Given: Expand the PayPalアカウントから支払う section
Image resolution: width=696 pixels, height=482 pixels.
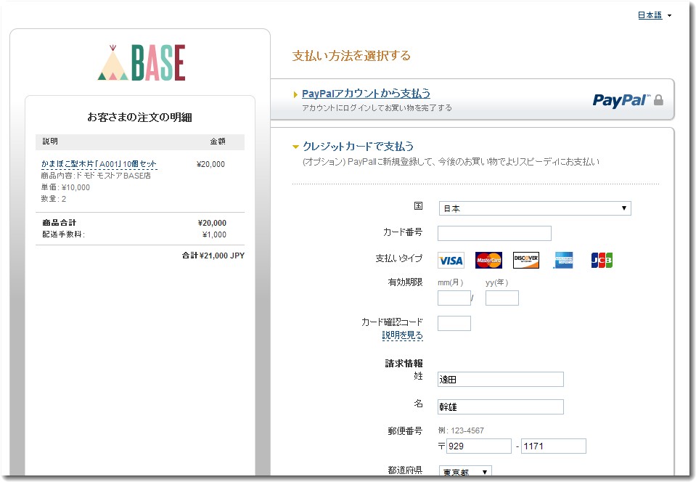Looking at the screenshot, I should coord(295,94).
